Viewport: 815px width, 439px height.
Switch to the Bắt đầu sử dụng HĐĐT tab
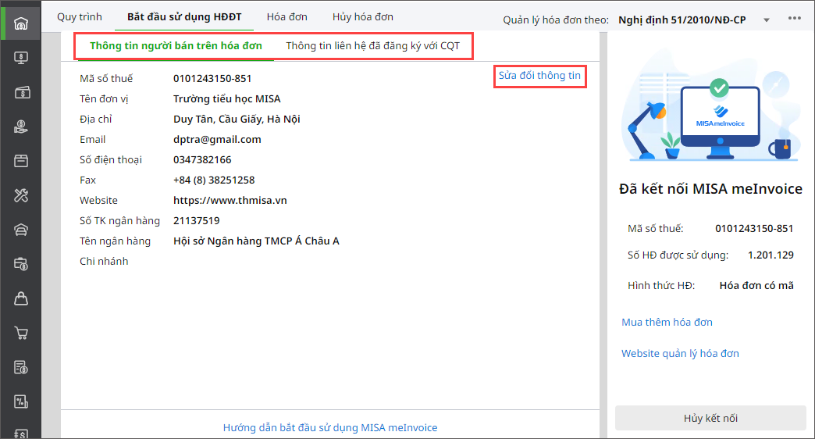184,16
